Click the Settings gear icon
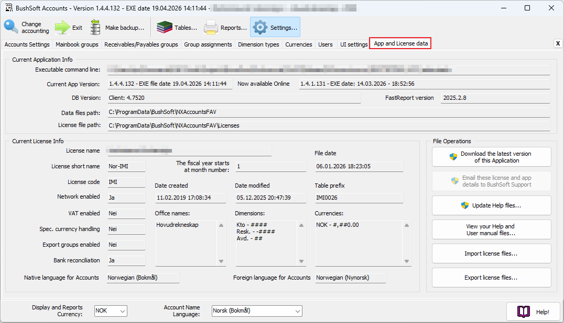564x323 pixels. point(260,27)
